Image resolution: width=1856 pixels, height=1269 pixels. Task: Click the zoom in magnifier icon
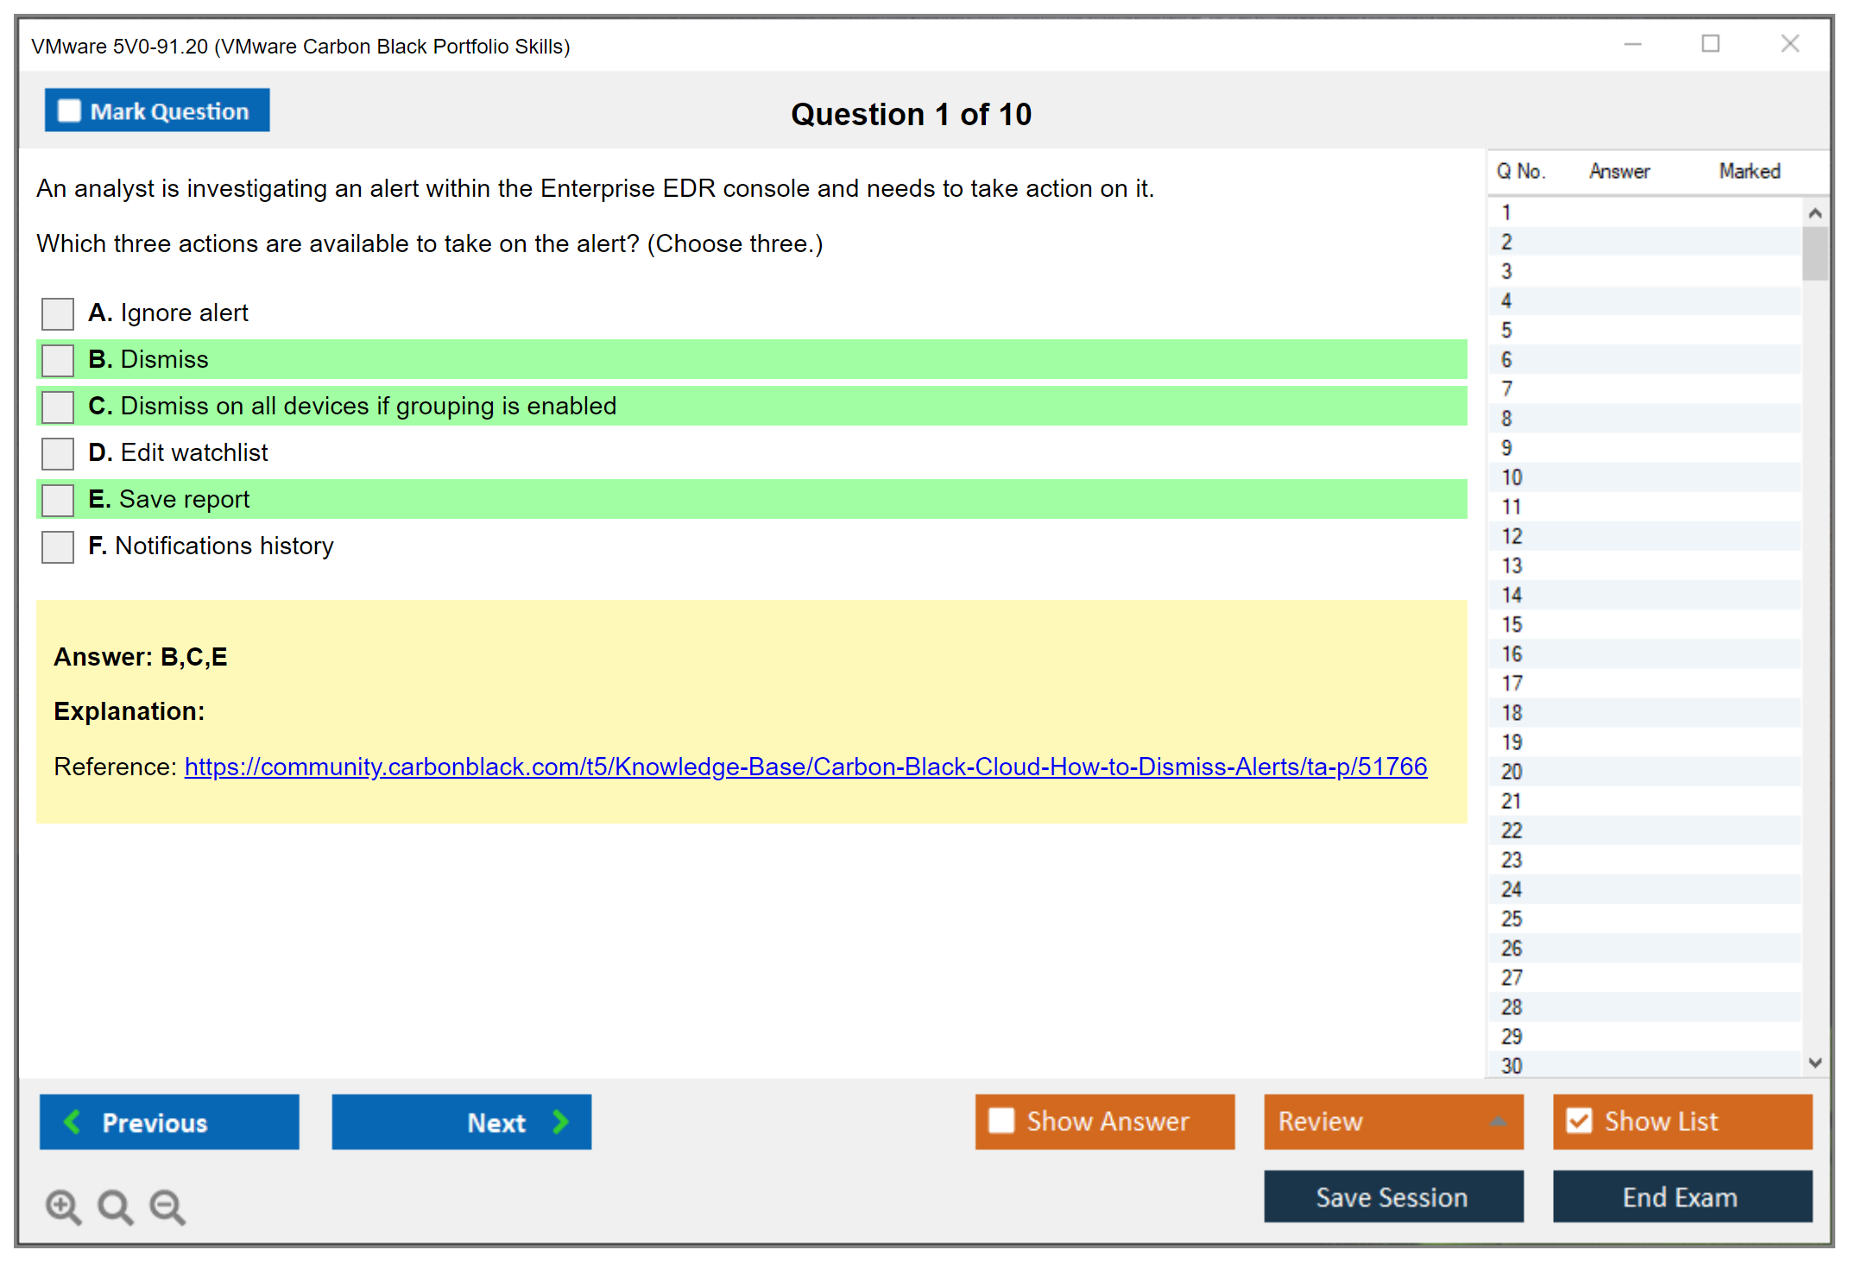click(63, 1206)
